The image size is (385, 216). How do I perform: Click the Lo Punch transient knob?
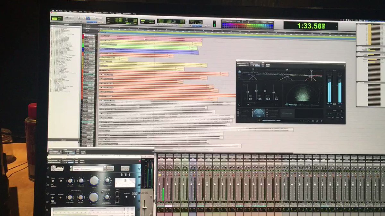coord(70,197)
